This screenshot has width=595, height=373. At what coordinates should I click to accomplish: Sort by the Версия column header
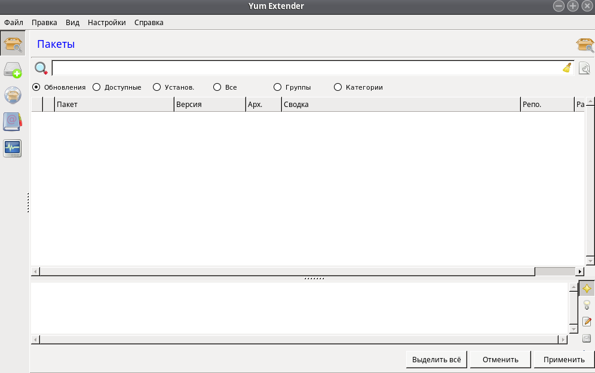coord(210,105)
